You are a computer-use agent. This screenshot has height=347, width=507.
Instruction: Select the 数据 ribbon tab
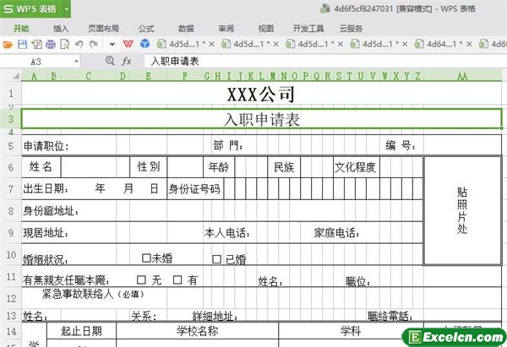point(186,29)
